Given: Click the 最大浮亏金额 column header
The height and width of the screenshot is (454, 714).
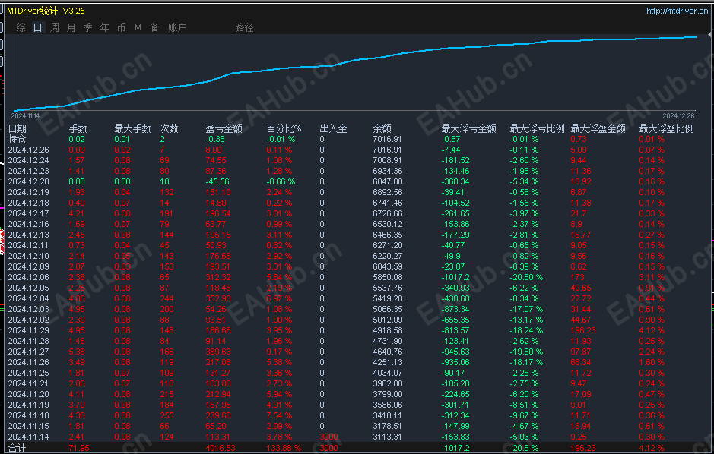Looking at the screenshot, I should pyautogui.click(x=468, y=128).
